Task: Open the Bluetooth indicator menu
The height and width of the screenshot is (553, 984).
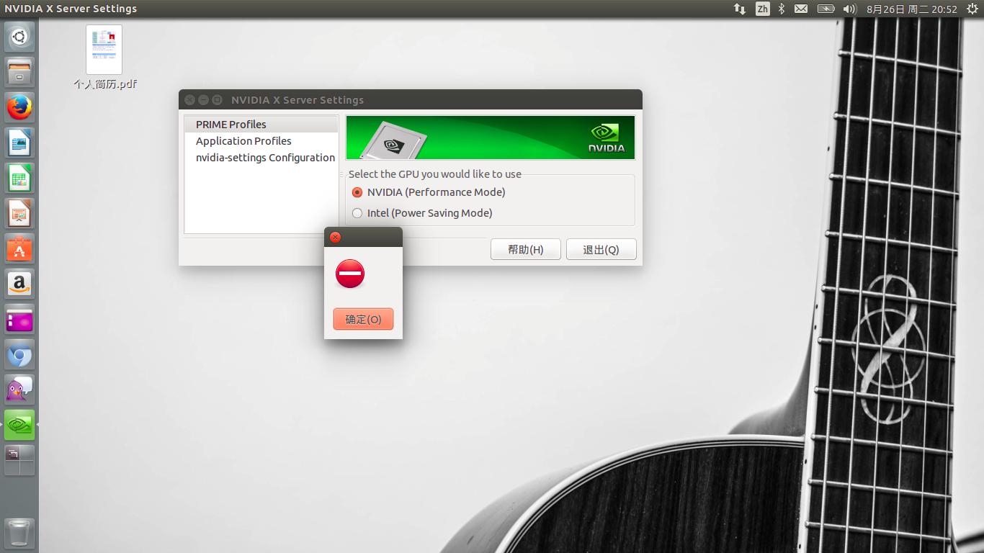Action: coord(782,9)
